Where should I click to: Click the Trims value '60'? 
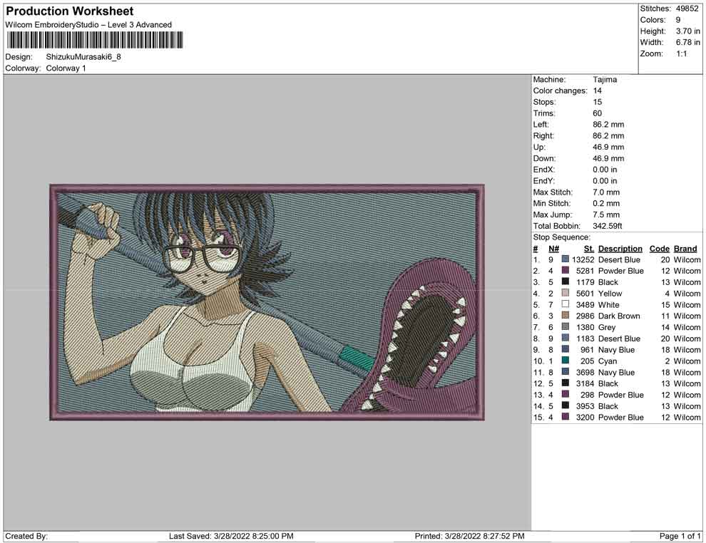click(x=597, y=113)
